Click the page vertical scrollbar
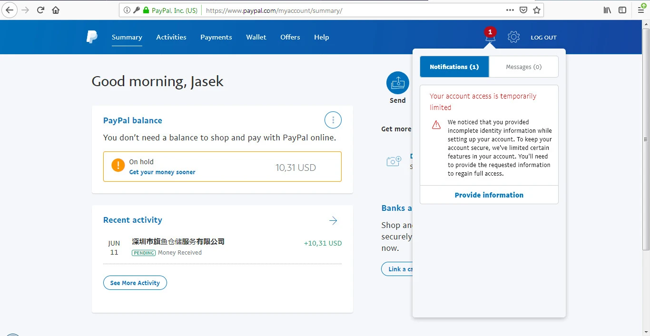Viewport: 650px width, 336px height. pyautogui.click(x=646, y=139)
